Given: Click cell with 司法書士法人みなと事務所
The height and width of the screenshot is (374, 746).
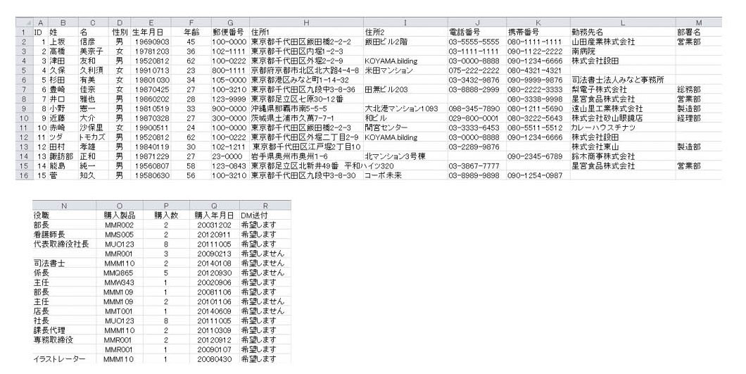Looking at the screenshot, I should pyautogui.click(x=617, y=80).
